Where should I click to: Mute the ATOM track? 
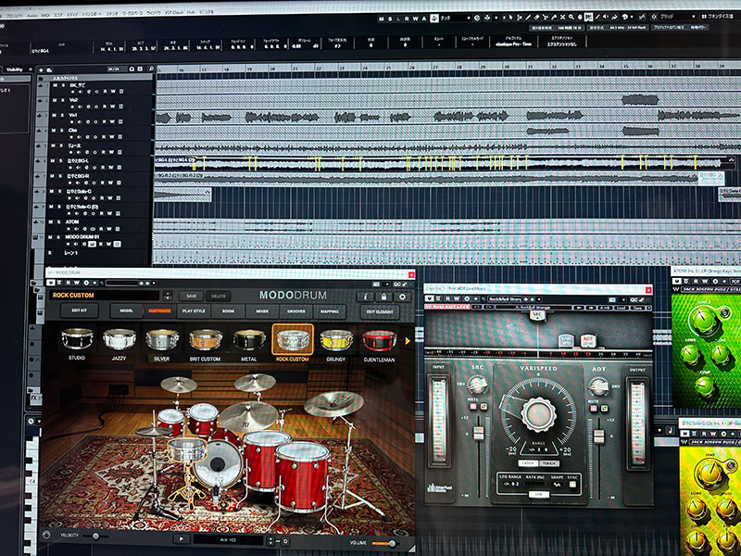[x=50, y=221]
